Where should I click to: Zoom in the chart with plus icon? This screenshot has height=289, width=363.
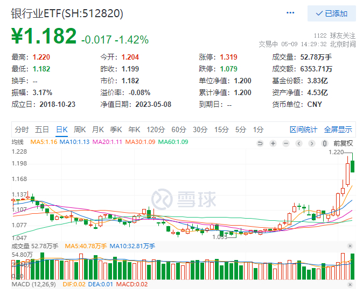coord(273,143)
